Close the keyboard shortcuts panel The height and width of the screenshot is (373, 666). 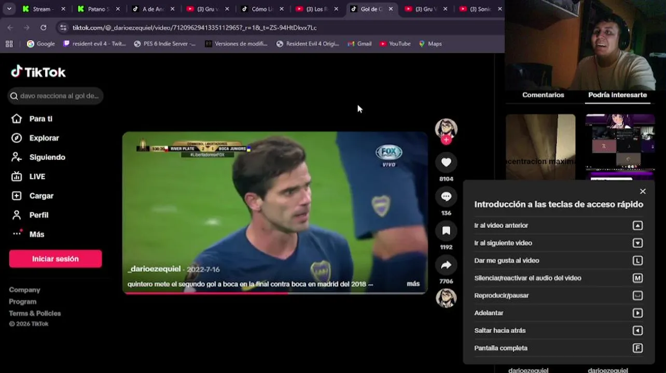click(x=643, y=191)
